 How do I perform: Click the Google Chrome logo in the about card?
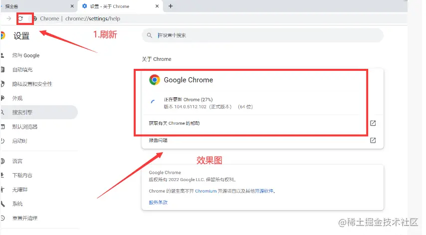[x=154, y=80]
